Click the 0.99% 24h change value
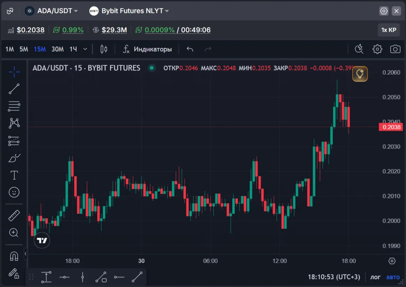Screen dimensions: 406x287 pos(73,30)
